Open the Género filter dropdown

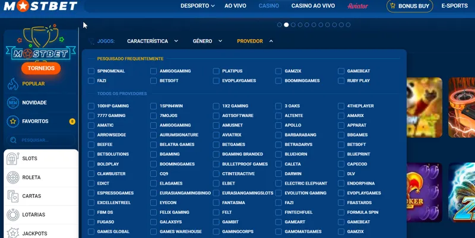(207, 42)
